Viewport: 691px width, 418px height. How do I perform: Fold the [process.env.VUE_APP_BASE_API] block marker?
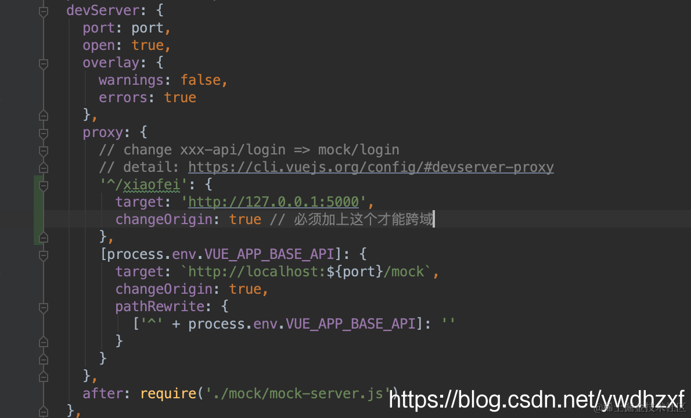pyautogui.click(x=43, y=255)
